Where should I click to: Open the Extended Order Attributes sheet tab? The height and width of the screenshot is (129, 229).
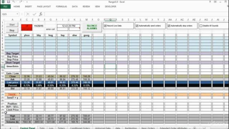[x=174, y=128]
